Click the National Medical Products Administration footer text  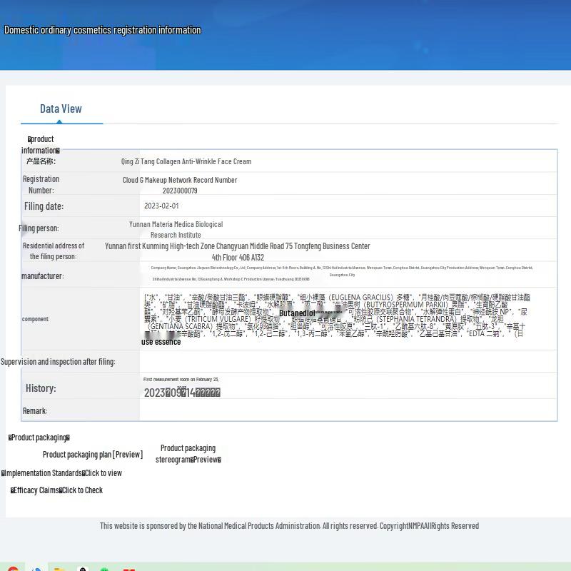tap(289, 526)
